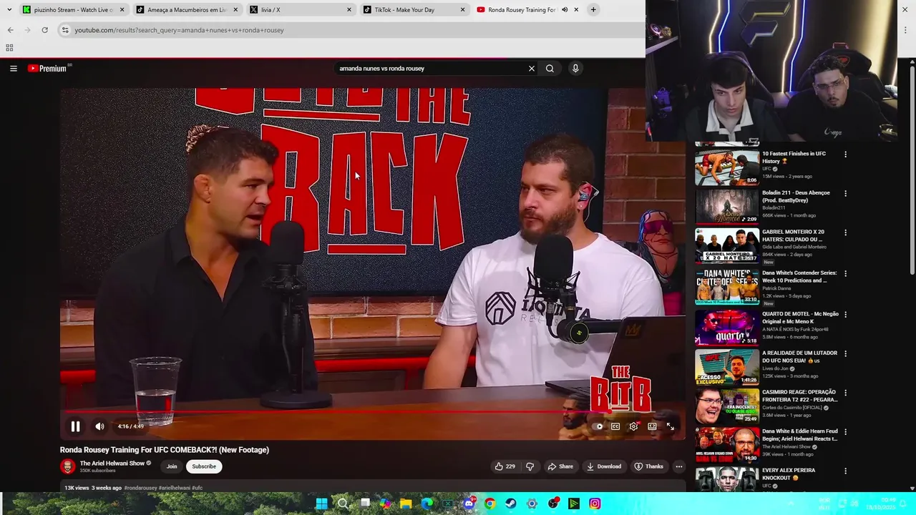The image size is (916, 515).
Task: Open The Ariel Helwani Show channel name
Action: tap(112, 463)
